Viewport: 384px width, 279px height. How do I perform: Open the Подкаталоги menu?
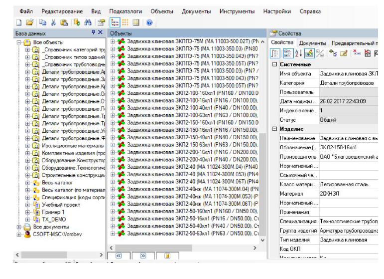coord(126,11)
